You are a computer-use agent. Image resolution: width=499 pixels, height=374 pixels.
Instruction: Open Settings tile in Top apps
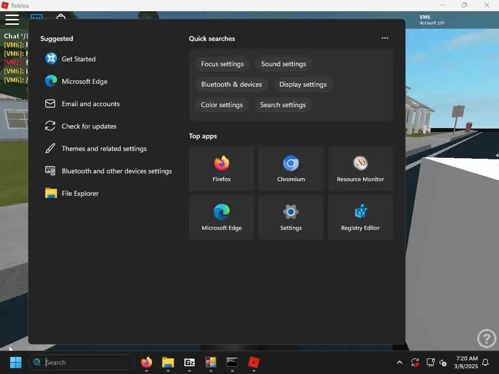291,217
